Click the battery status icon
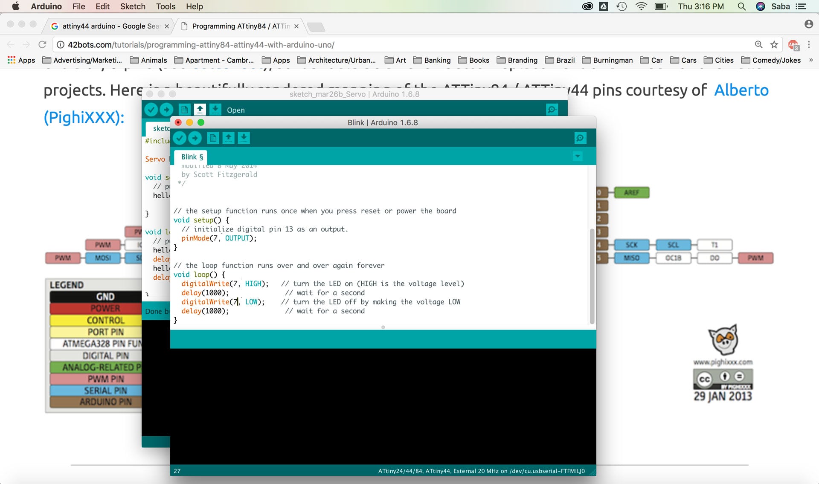 (x=661, y=6)
